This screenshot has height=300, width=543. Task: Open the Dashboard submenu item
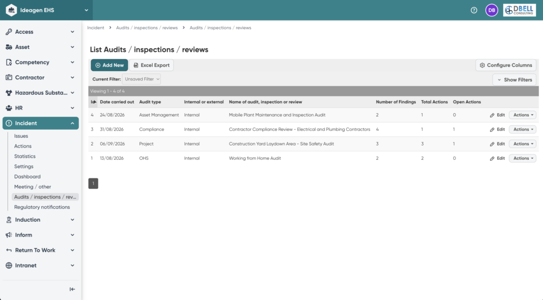pyautogui.click(x=28, y=177)
